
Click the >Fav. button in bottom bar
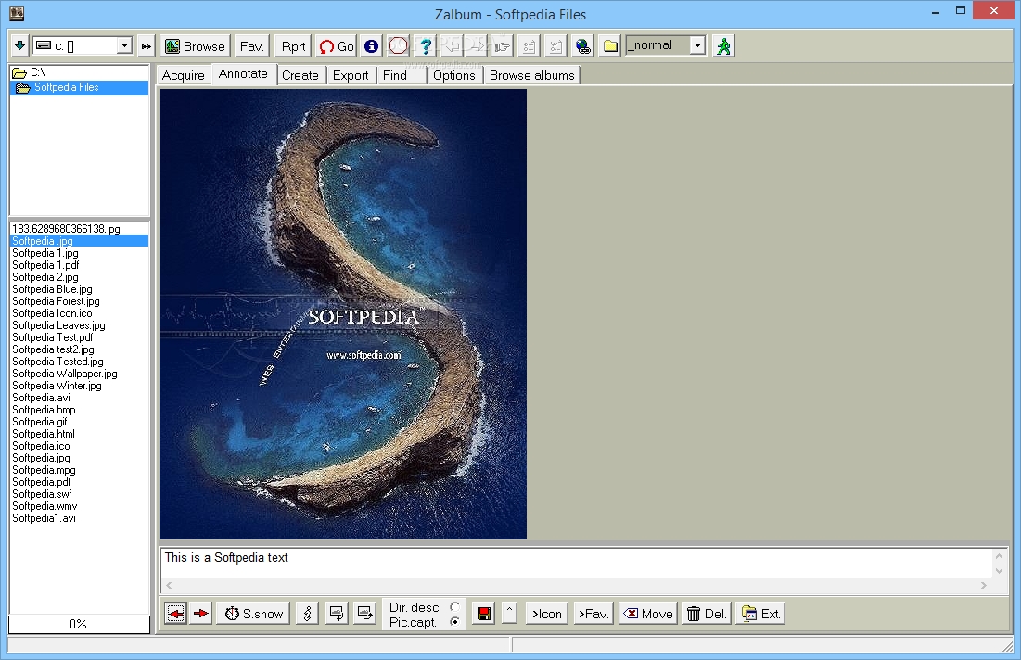[593, 613]
